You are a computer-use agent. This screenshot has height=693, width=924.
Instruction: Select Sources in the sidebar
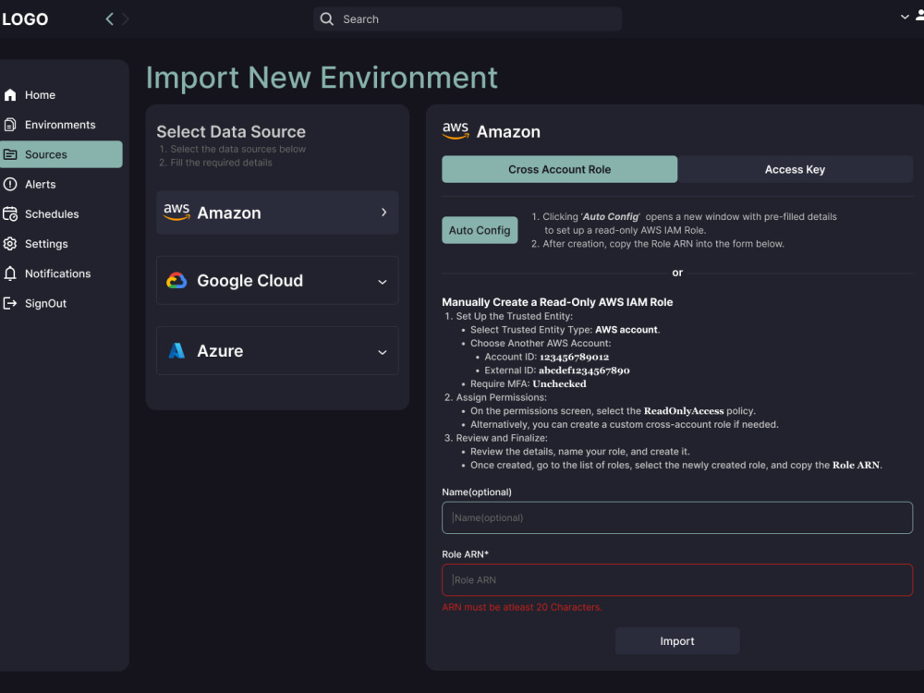click(x=61, y=154)
